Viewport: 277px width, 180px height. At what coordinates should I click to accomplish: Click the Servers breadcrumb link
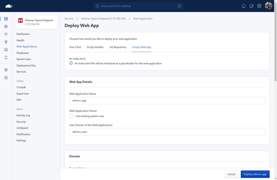69,19
